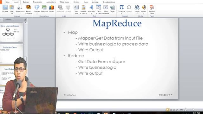Insert a SmartArt graphic
Screen dimensions: 203x114
tap(44, 9)
